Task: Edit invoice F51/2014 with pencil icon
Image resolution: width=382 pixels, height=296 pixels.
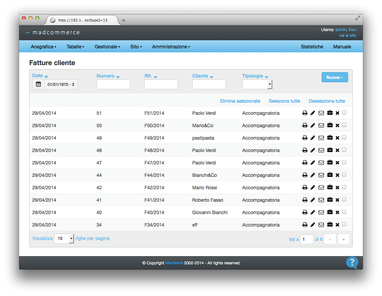Action: 313,113
